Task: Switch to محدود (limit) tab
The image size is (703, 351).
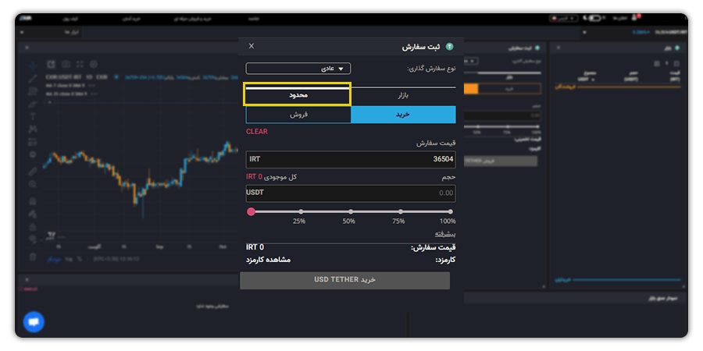Action: click(x=298, y=96)
